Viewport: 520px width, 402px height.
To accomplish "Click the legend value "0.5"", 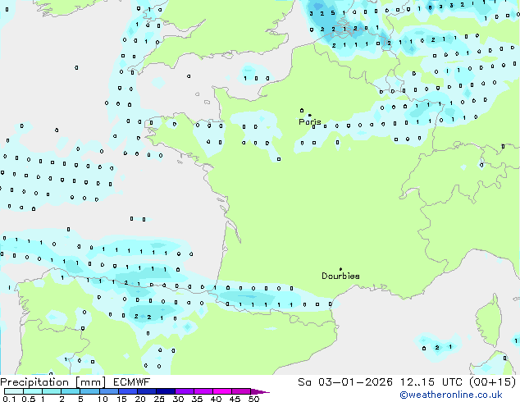I will coord(29,399).
